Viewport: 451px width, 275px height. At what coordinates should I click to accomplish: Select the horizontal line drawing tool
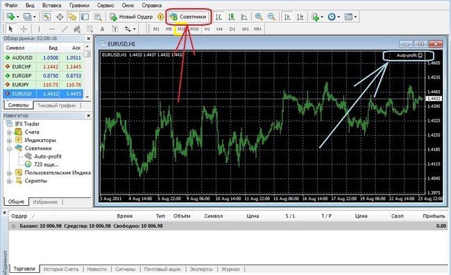(52, 29)
